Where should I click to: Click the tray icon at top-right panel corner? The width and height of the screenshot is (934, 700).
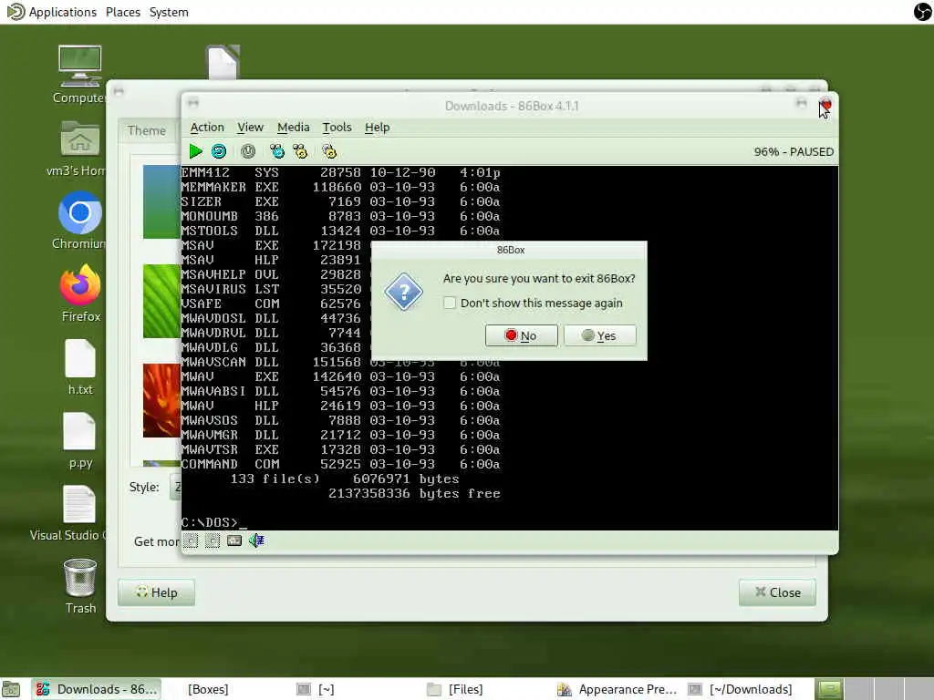coord(923,11)
